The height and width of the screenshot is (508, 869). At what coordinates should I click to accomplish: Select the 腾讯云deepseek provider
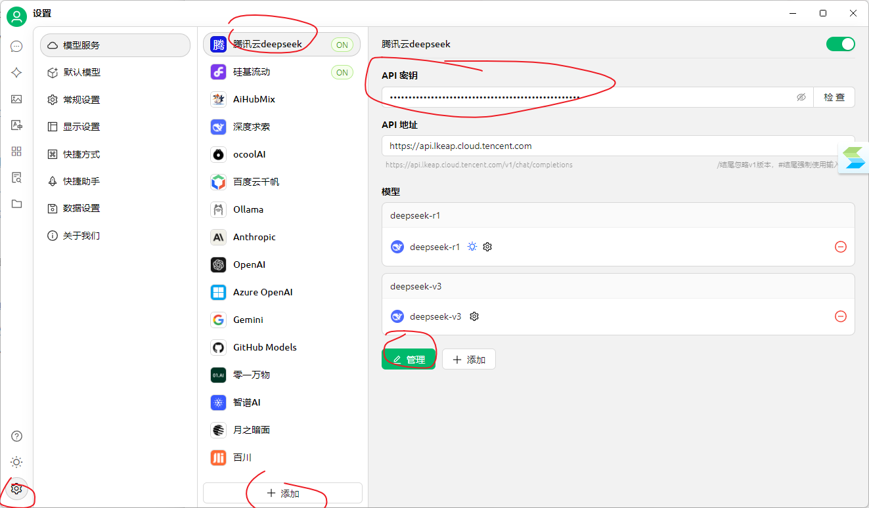tap(282, 45)
